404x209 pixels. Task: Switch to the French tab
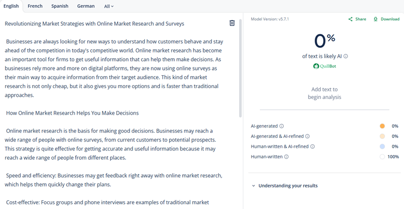(x=35, y=6)
